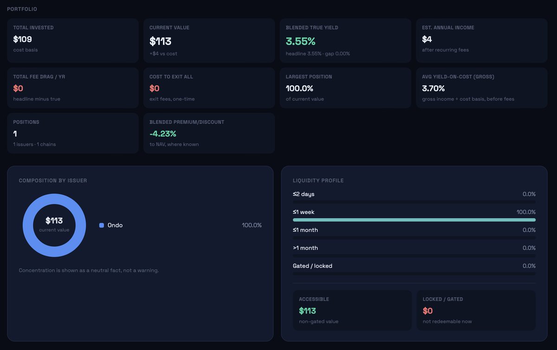
Task: Click the ≤2 days liquidity bar
Action: click(414, 202)
